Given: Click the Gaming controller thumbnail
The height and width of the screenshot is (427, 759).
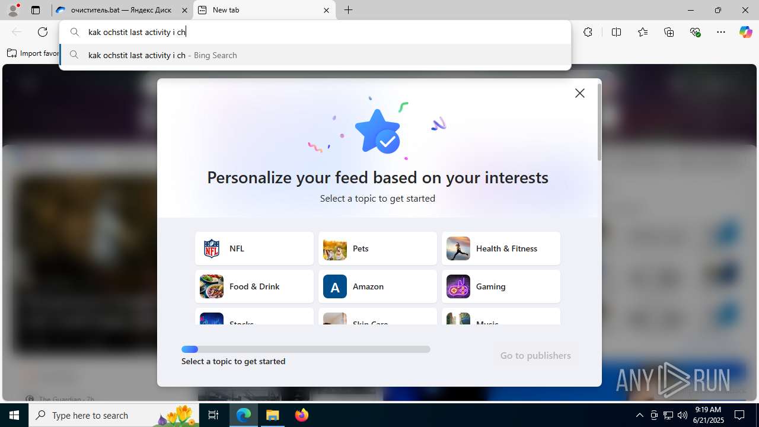Looking at the screenshot, I should coord(458,286).
